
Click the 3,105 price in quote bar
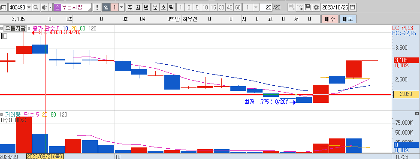coord(18,19)
